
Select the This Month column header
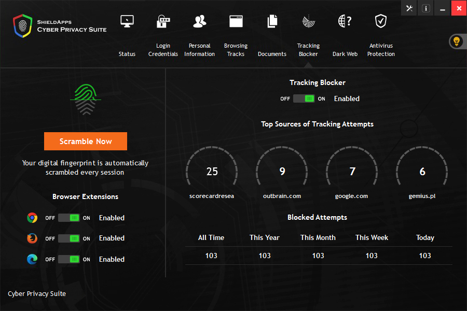pos(318,237)
